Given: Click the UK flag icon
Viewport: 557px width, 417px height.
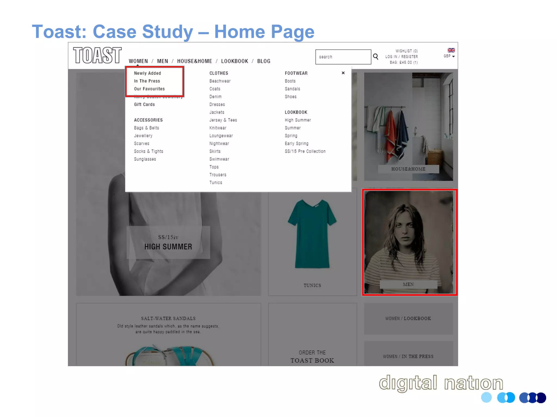Looking at the screenshot, I should coord(451,50).
